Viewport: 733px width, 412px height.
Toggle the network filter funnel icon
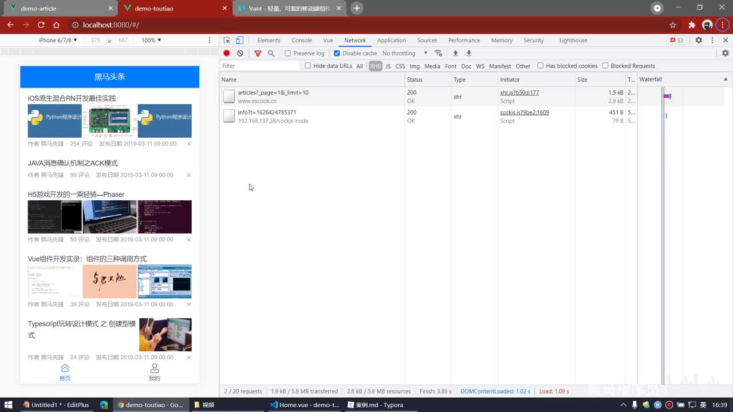point(258,53)
